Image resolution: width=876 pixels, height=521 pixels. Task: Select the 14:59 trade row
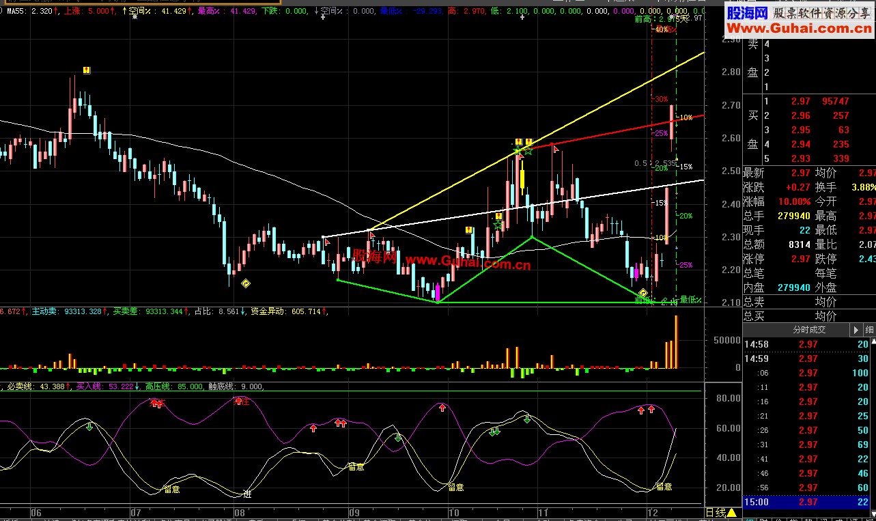click(806, 358)
